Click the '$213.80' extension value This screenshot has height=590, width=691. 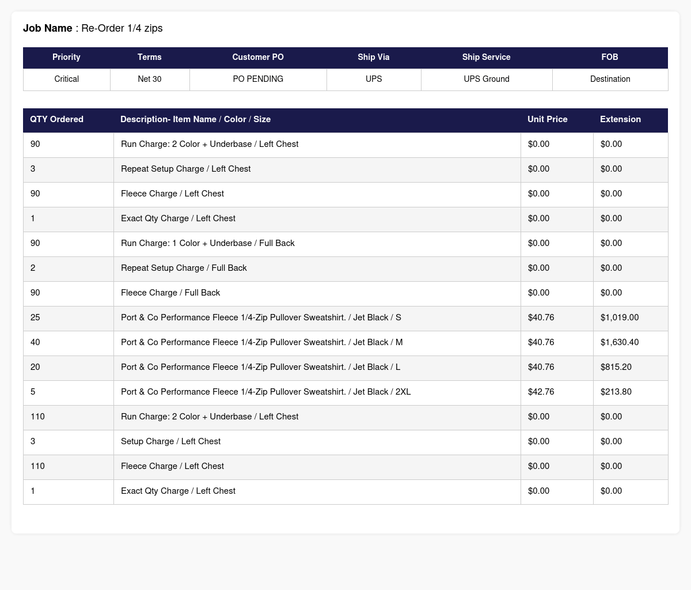click(616, 392)
